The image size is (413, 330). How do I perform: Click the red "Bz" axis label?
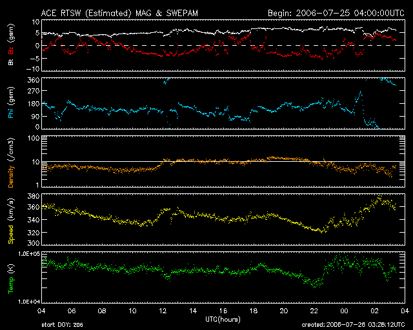point(11,50)
